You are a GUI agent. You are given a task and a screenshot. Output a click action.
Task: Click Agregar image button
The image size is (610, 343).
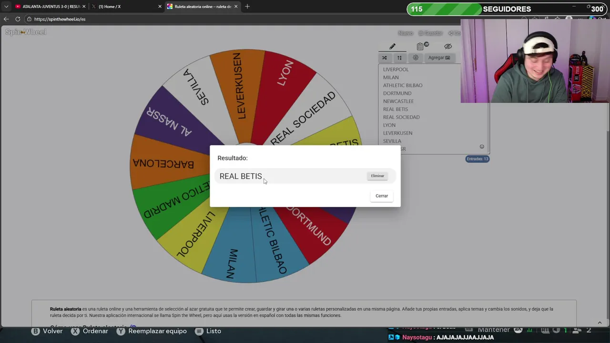tap(439, 58)
